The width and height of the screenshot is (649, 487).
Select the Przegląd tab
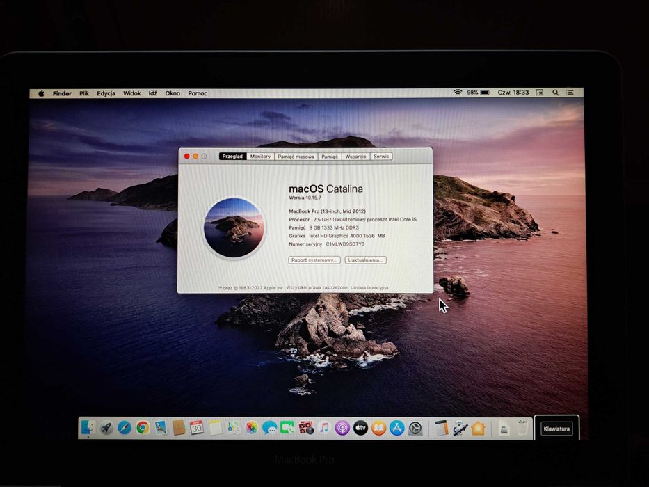[232, 156]
